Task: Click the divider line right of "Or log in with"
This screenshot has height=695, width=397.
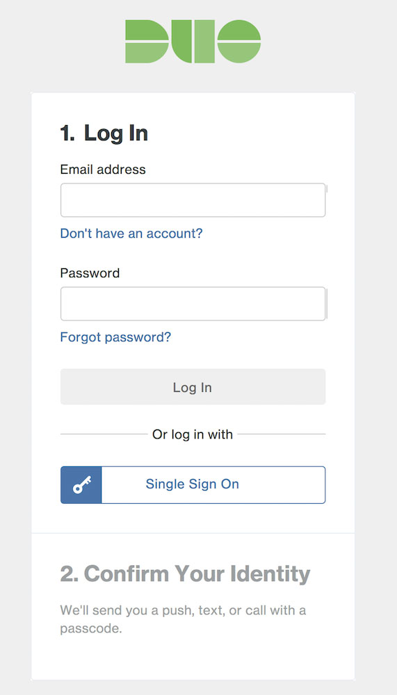Action: coord(282,434)
